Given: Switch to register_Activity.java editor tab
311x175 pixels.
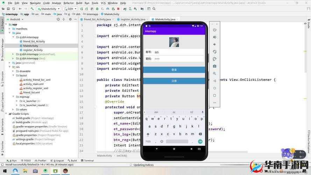Looking at the screenshot, I should pos(133,20).
